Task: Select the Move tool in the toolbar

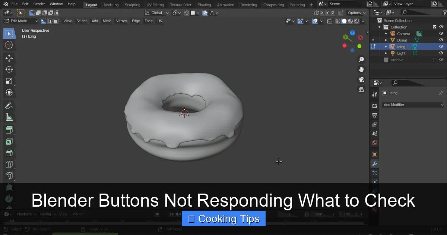Action: (9, 58)
